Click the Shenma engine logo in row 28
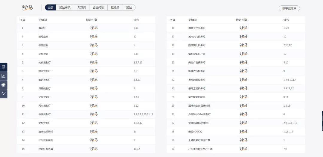The width and height of the screenshot is (323, 157). pos(243,132)
